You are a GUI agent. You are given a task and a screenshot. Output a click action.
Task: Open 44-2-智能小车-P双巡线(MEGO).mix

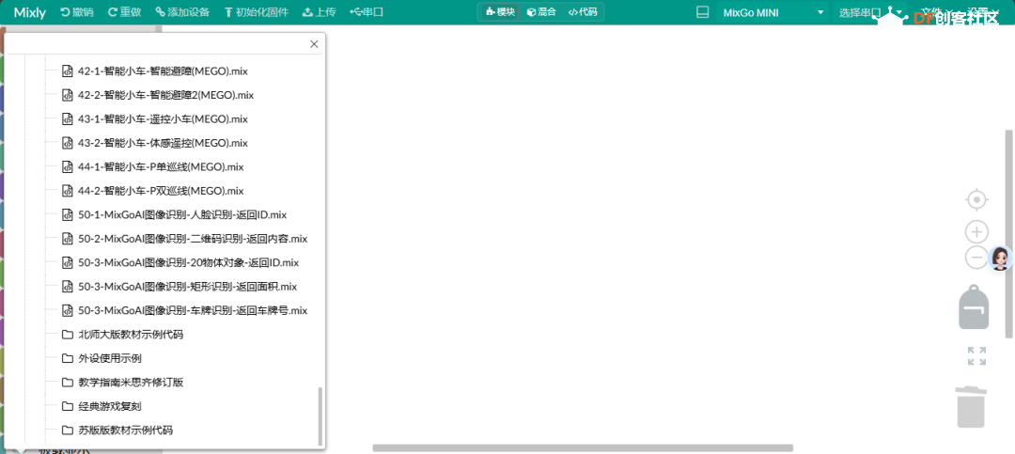[x=161, y=191]
